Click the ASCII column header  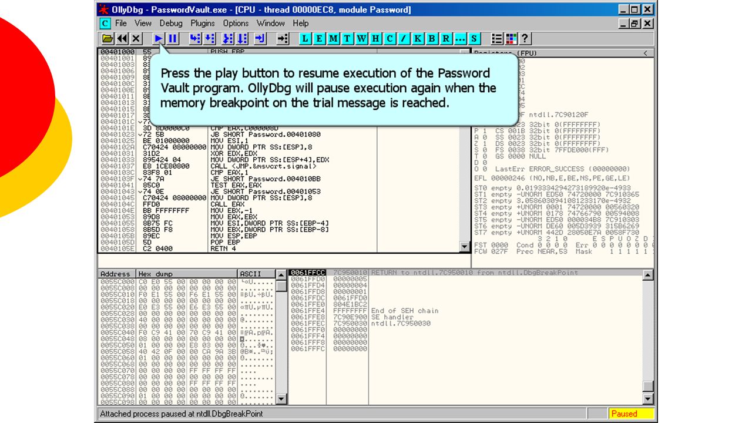(256, 274)
